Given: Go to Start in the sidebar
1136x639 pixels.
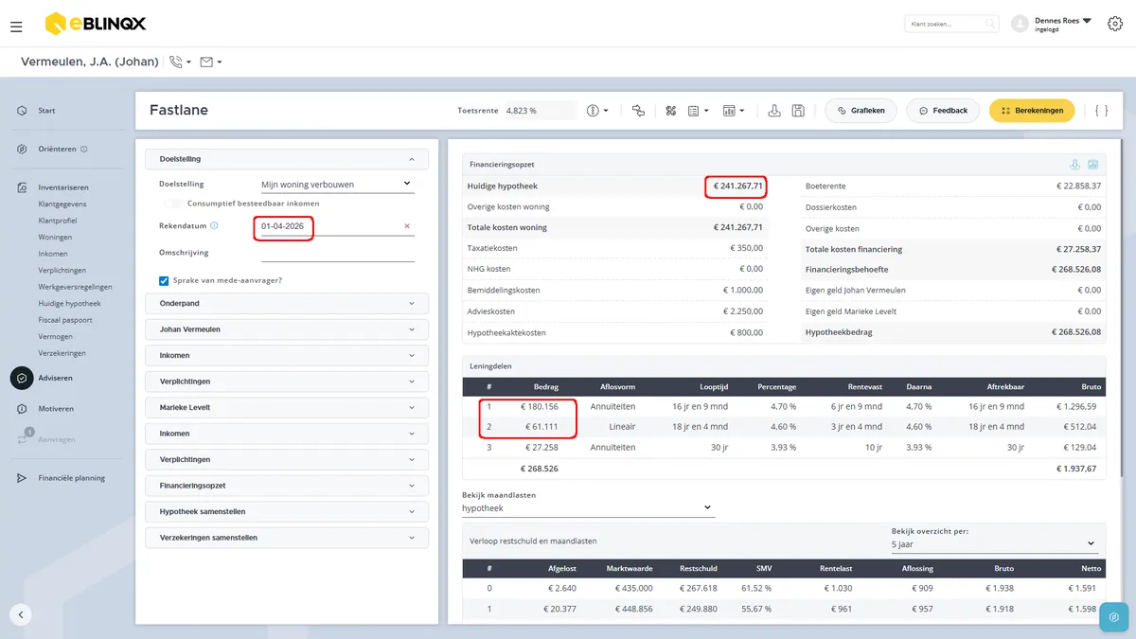Looking at the screenshot, I should [46, 111].
